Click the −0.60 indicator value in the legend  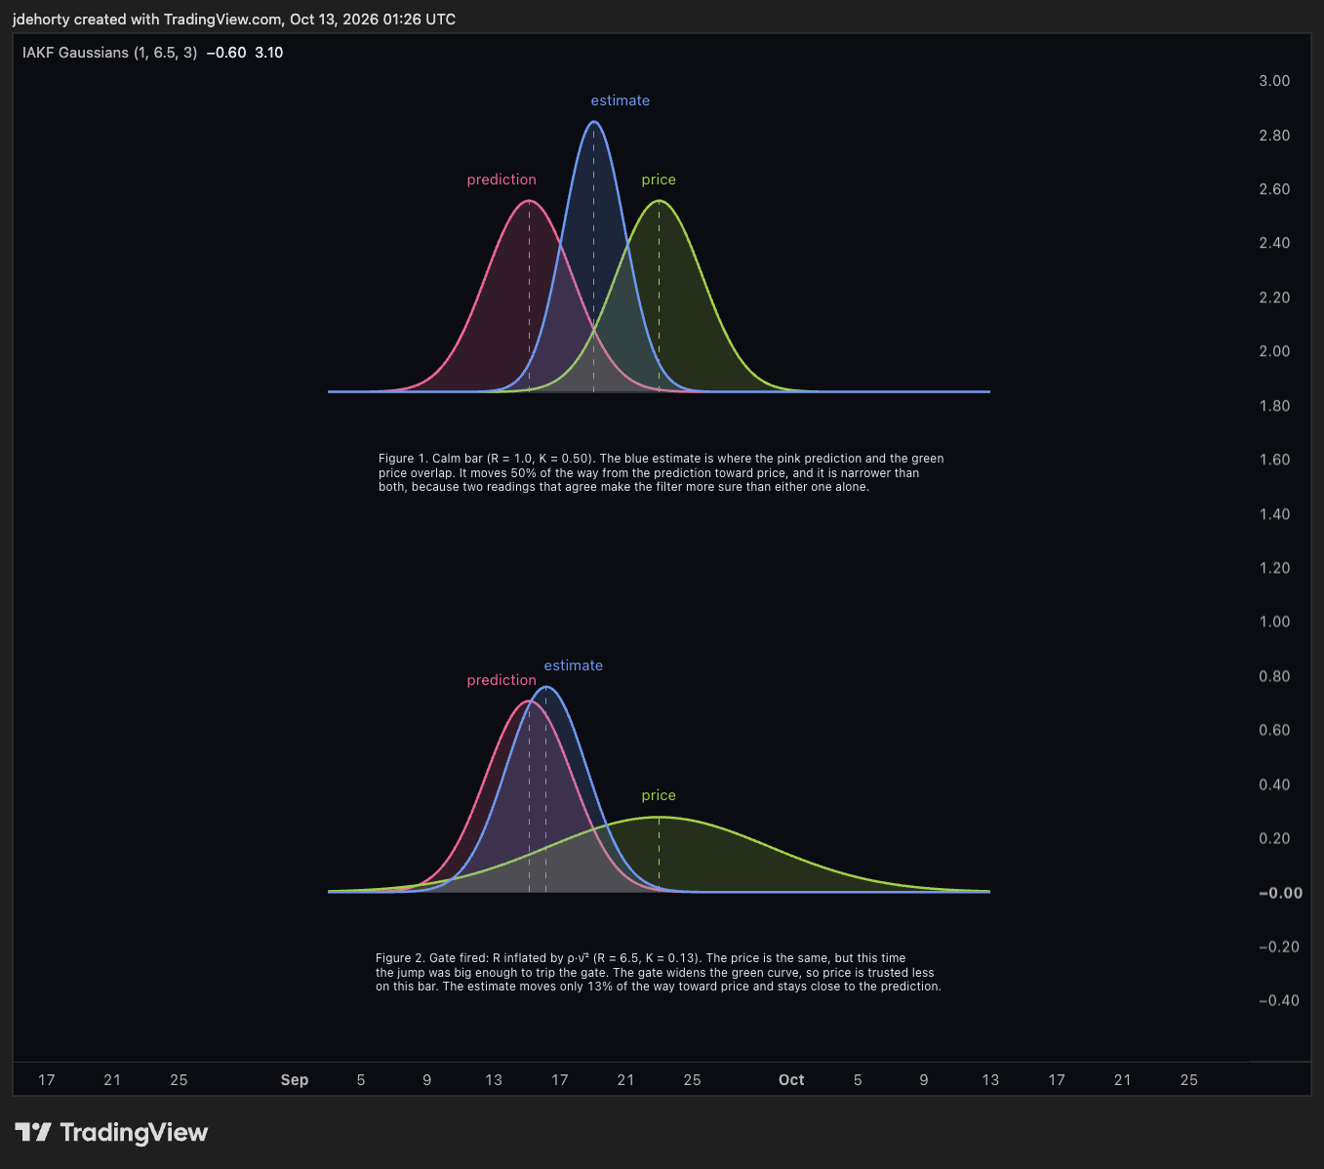tap(226, 53)
